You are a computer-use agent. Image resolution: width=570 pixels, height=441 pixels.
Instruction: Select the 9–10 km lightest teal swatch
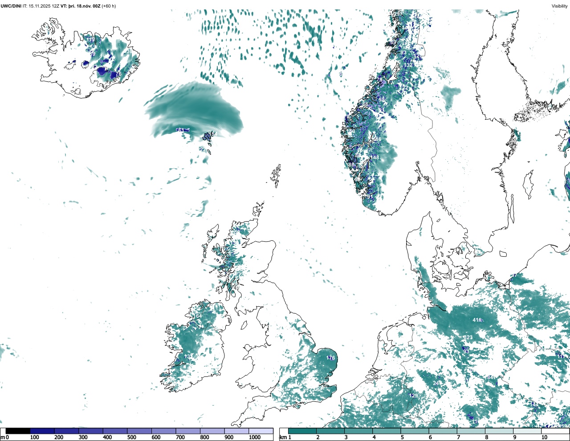527,431
